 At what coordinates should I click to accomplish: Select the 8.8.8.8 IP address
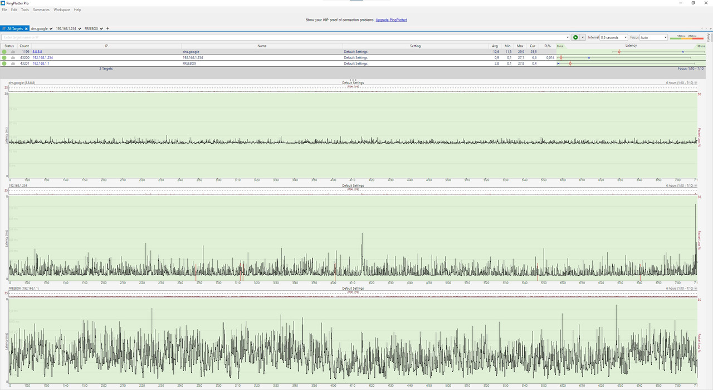pos(37,52)
